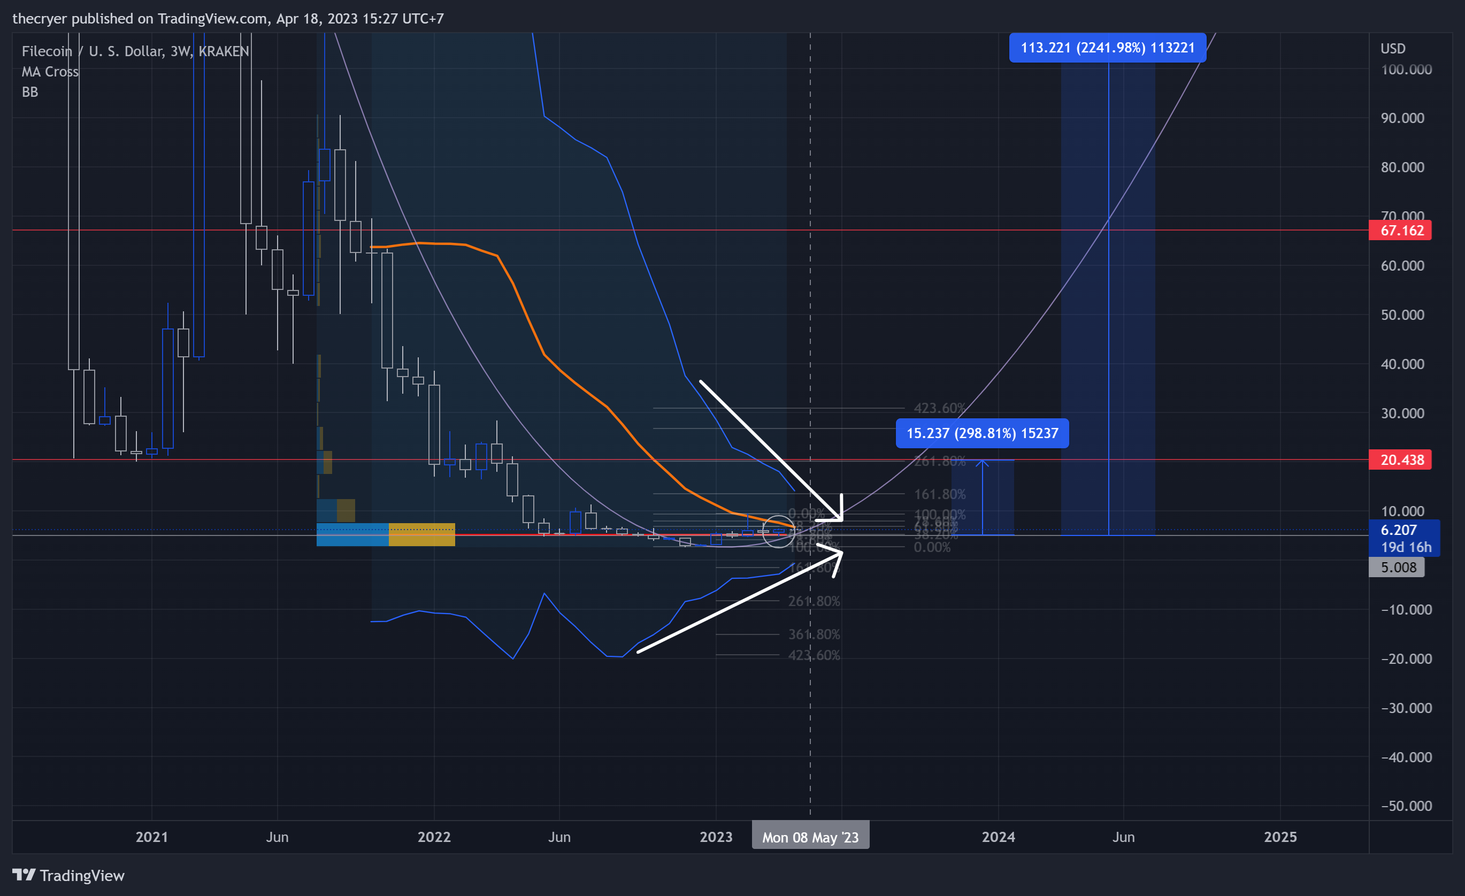Click the −50.000 price axis label
The width and height of the screenshot is (1465, 896).
tap(1406, 806)
